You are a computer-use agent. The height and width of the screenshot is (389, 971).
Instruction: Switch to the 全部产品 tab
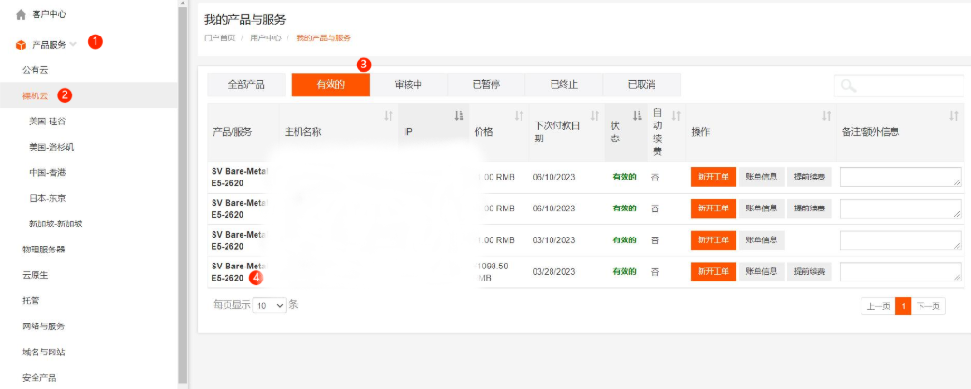(x=246, y=85)
